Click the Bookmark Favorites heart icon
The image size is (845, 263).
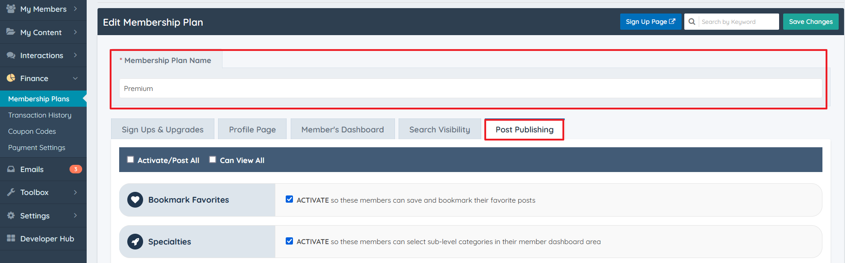coord(135,200)
